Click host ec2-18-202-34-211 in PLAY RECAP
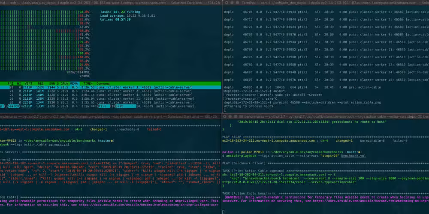Screen dimensions: 429x214 click(x=269, y=140)
